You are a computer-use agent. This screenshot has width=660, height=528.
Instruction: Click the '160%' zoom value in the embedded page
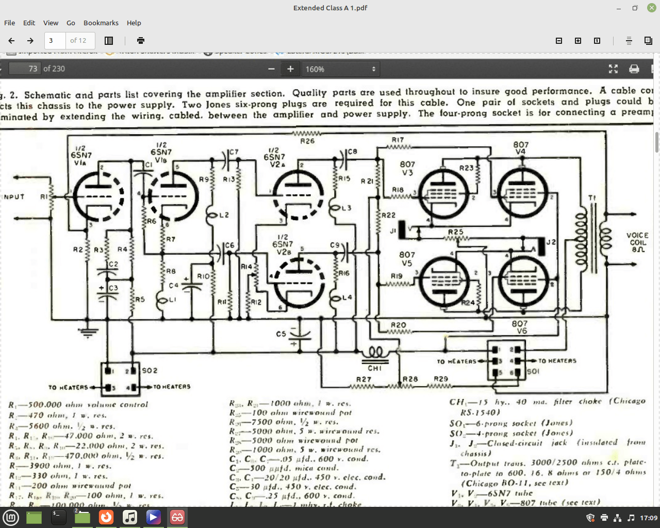(x=315, y=69)
